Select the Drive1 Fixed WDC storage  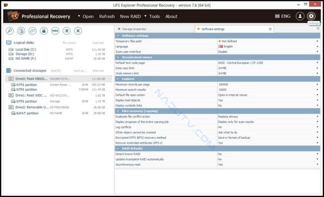coord(58,96)
